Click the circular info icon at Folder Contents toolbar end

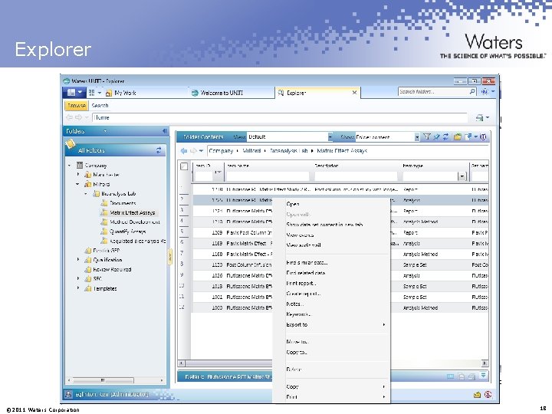483,137
